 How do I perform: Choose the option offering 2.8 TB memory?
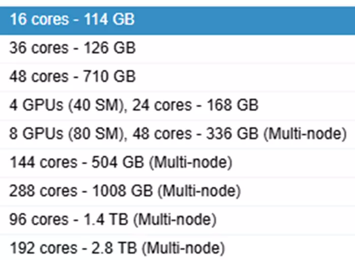pos(177,247)
